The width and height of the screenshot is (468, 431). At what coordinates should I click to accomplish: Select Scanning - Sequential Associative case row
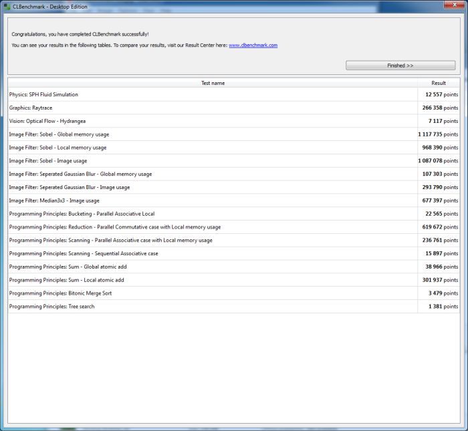tap(234, 253)
